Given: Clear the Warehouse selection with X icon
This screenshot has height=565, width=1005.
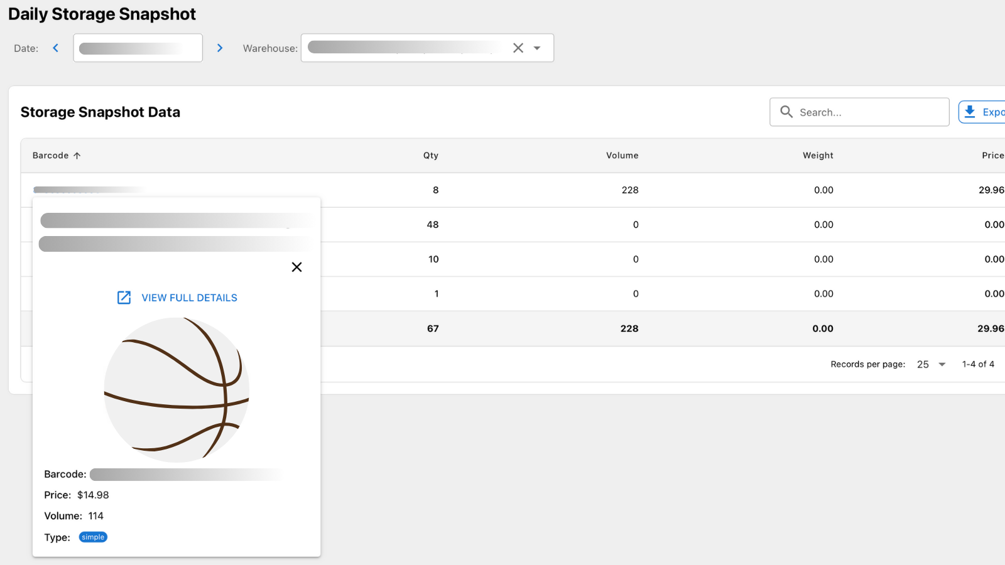Looking at the screenshot, I should click(x=518, y=48).
